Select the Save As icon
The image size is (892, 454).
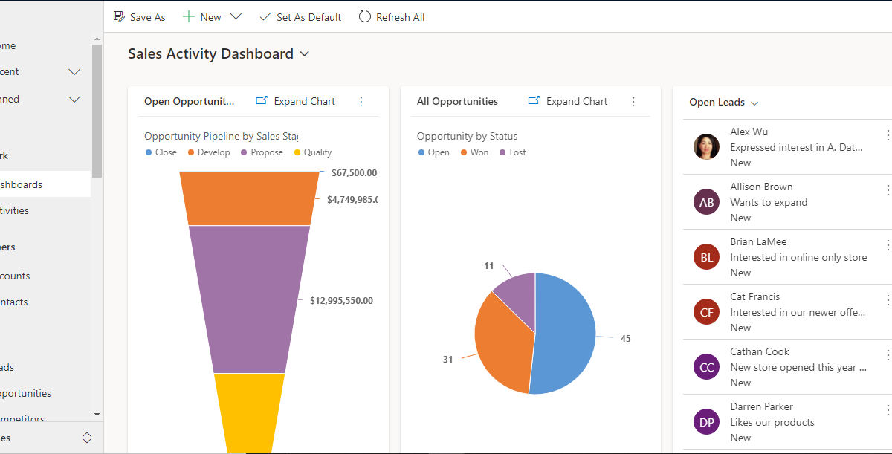click(120, 16)
